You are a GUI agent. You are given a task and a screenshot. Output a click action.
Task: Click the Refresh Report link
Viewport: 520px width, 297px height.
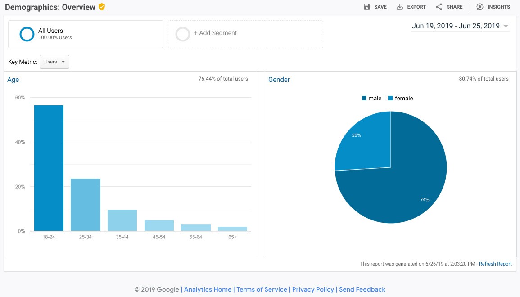click(495, 264)
